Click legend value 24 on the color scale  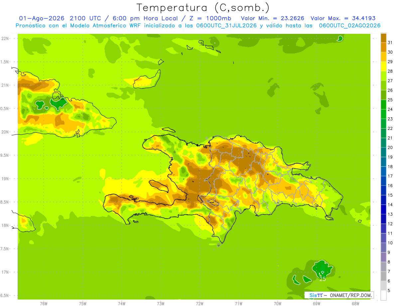[390, 109]
